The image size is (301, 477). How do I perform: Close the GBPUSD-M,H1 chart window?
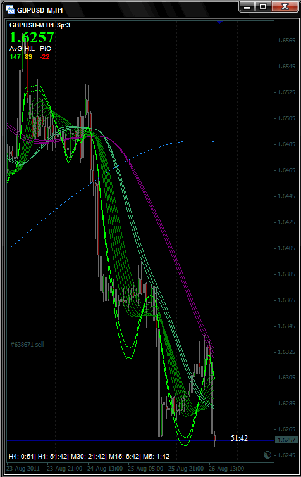pos(285,7)
